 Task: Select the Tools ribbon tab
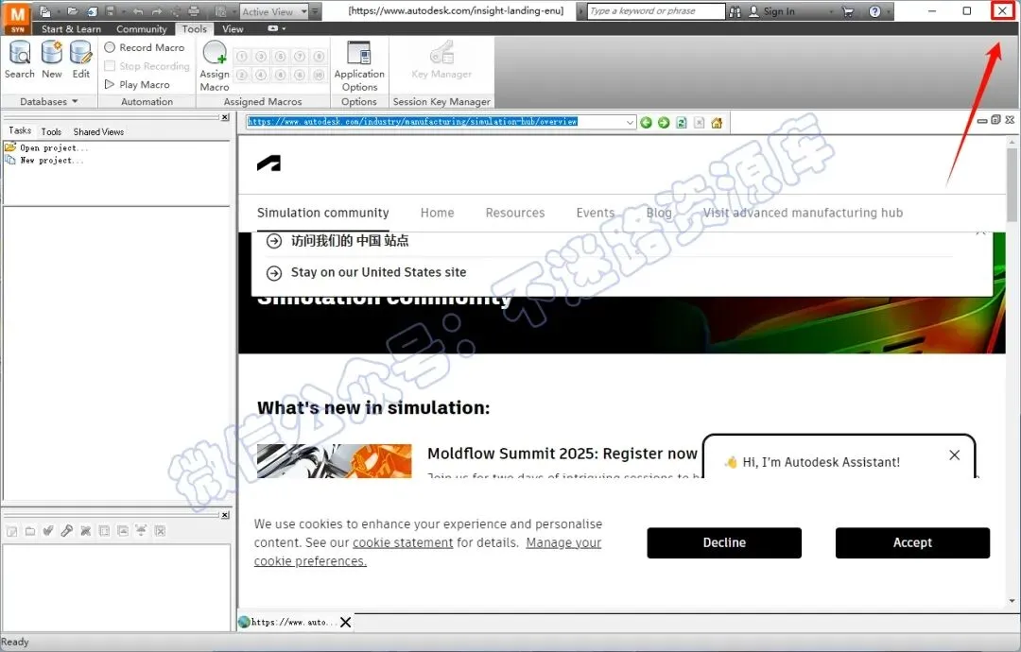[194, 29]
